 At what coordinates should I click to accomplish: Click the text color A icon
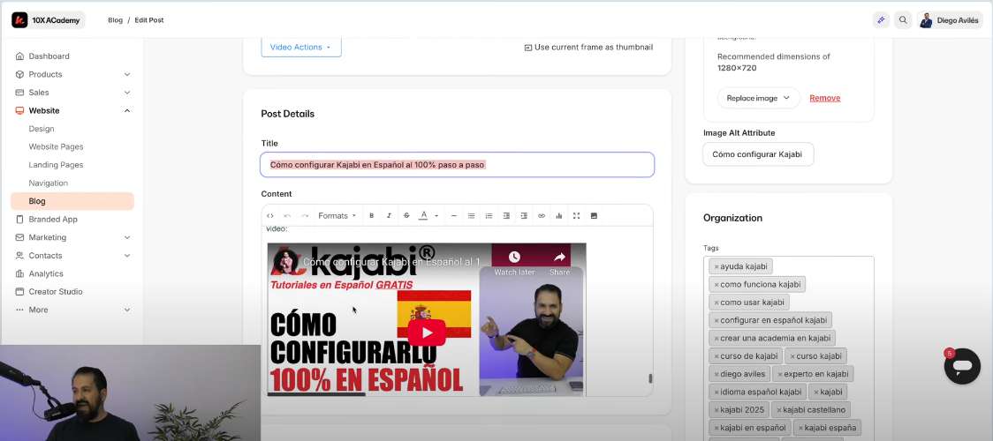424,215
